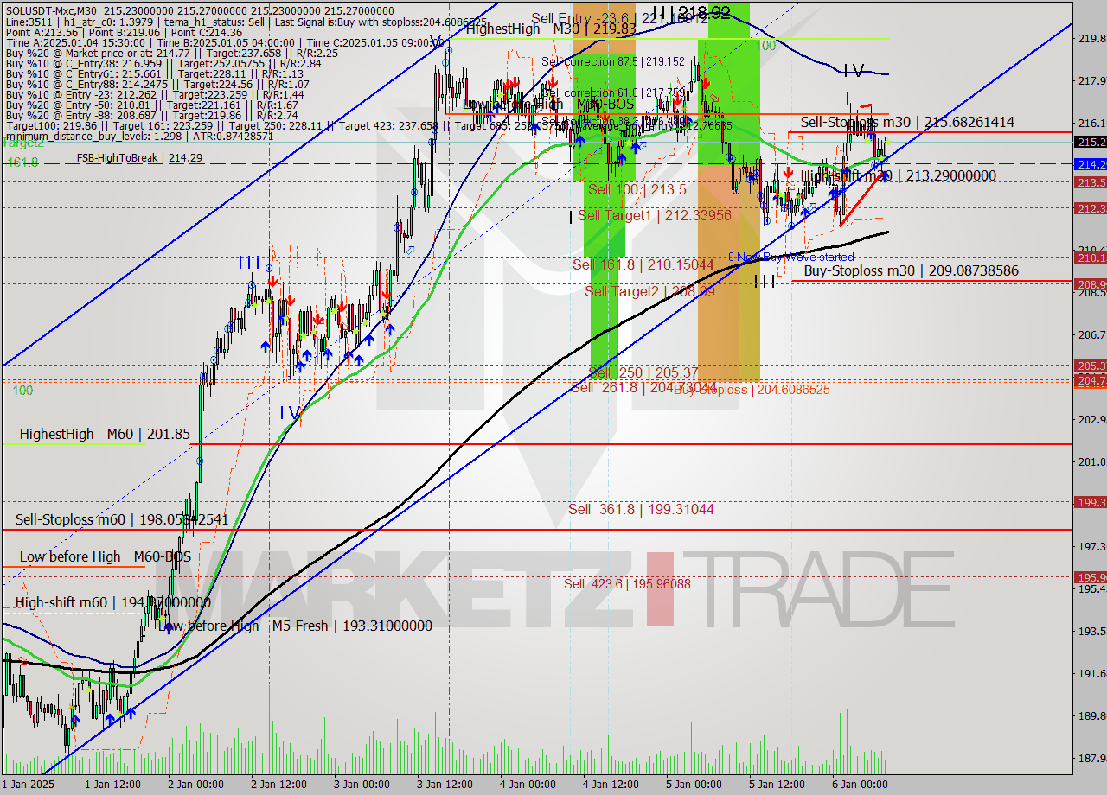Image resolution: width=1107 pixels, height=795 pixels.
Task: Select the 'HighestHigh M30 | 219.83' label
Action: tap(551, 29)
